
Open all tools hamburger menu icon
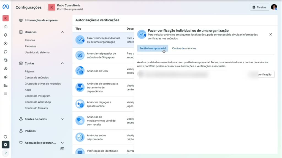pos(6,94)
